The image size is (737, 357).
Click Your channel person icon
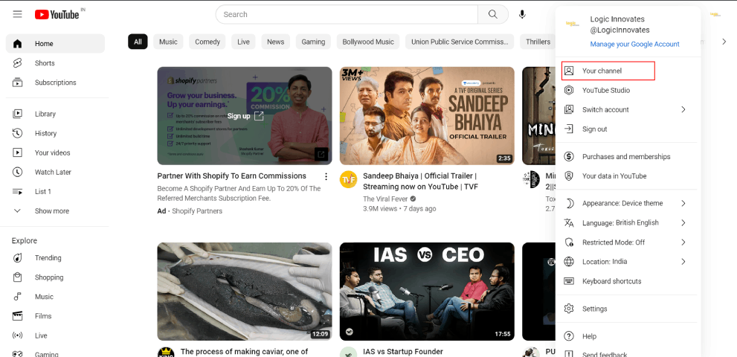[x=569, y=71]
